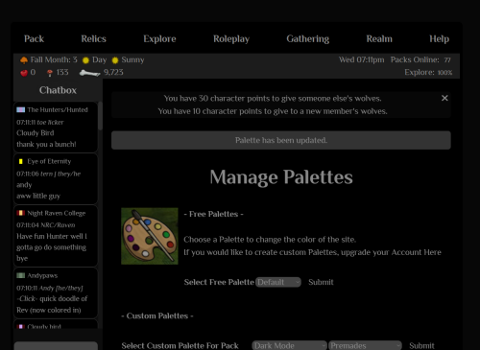The height and width of the screenshot is (350, 480).
Task: Click the Andypaws pack flag icon
Action: (21, 275)
